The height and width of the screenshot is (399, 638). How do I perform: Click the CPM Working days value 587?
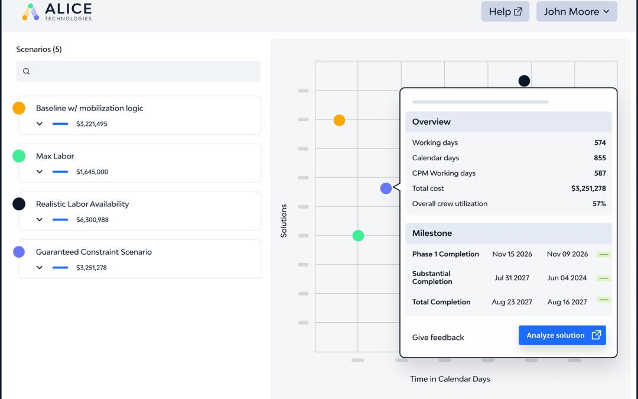coord(600,173)
